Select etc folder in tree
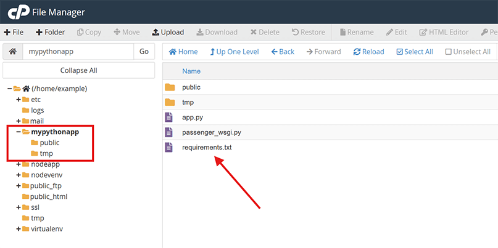 click(x=36, y=100)
